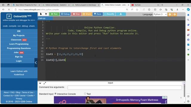Screen dimensions: 191x107
Task: Open Programming Questions in sidebar
Action: pos(19,48)
